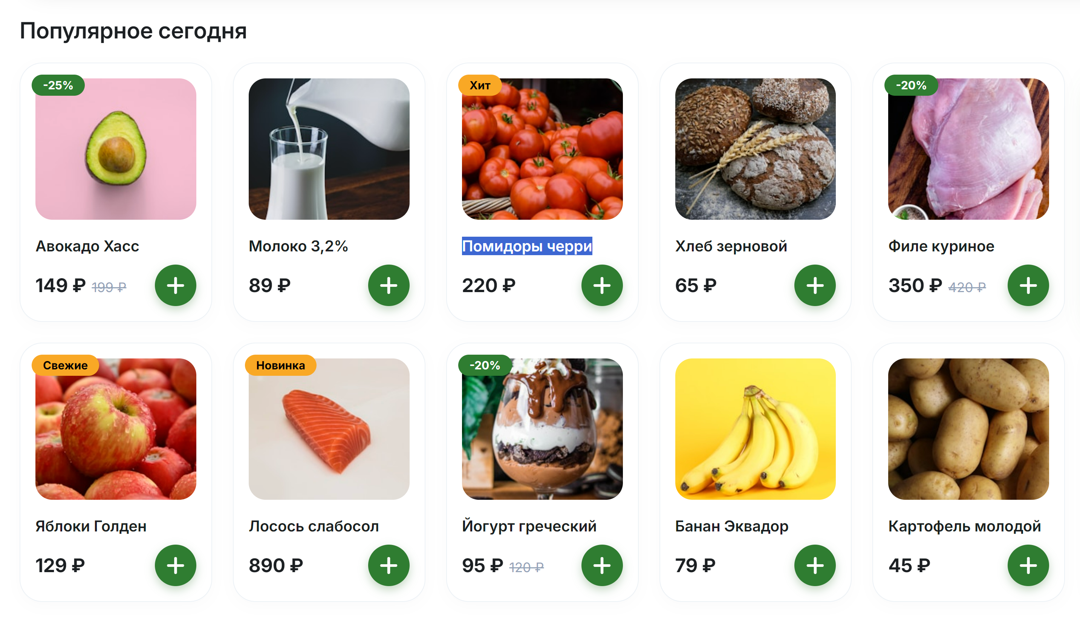Add Авокадо Хасс to cart
1080x617 pixels.
click(175, 285)
